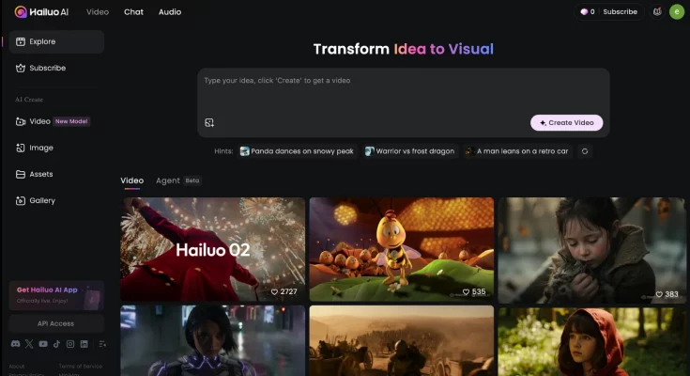This screenshot has height=376, width=690.
Task: Switch to the Agent Beta tab
Action: (178, 180)
